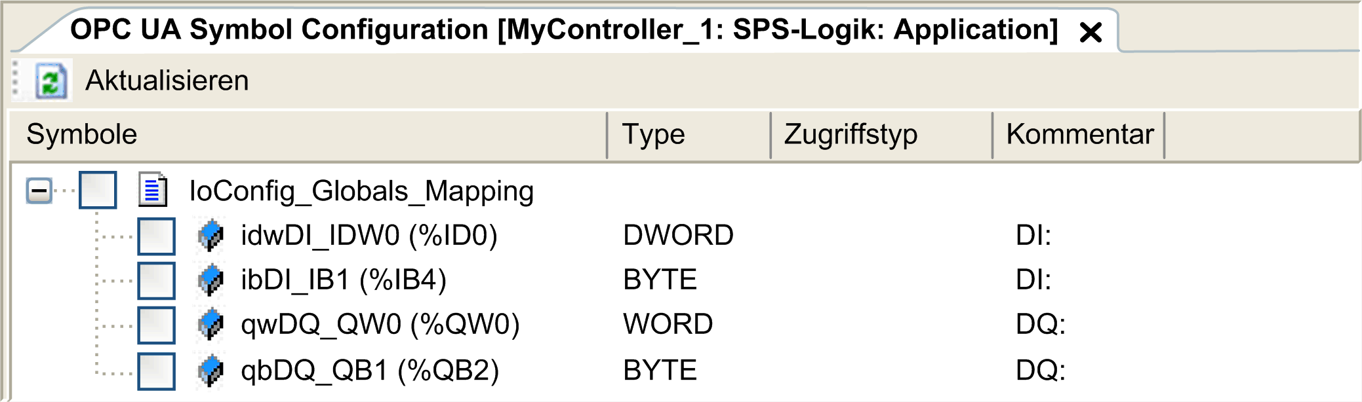Click the IoConfig_Globals_Mapping document icon
This screenshot has height=402, width=1362.
153,191
